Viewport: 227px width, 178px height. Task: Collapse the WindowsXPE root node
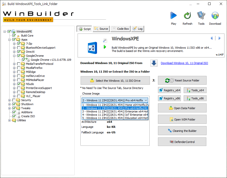pyautogui.click(x=5, y=32)
